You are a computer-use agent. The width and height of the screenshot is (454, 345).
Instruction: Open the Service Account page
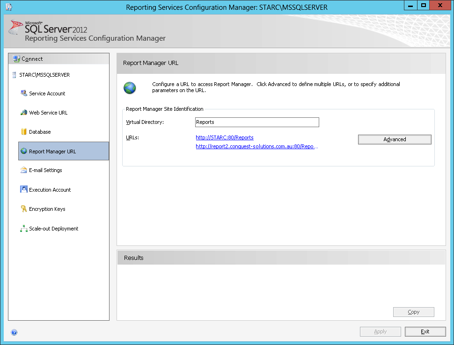(x=47, y=93)
